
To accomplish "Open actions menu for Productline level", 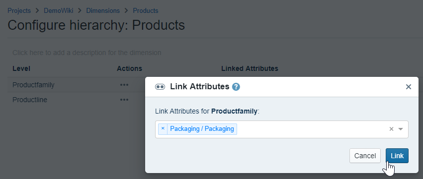I will (x=124, y=100).
